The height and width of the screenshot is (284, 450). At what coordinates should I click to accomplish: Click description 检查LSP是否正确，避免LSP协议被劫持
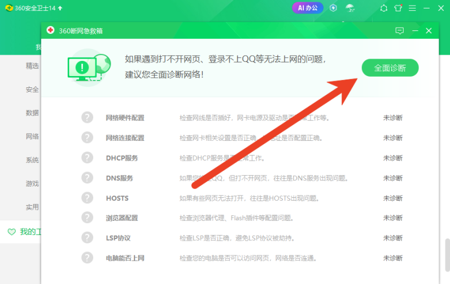[x=237, y=238]
